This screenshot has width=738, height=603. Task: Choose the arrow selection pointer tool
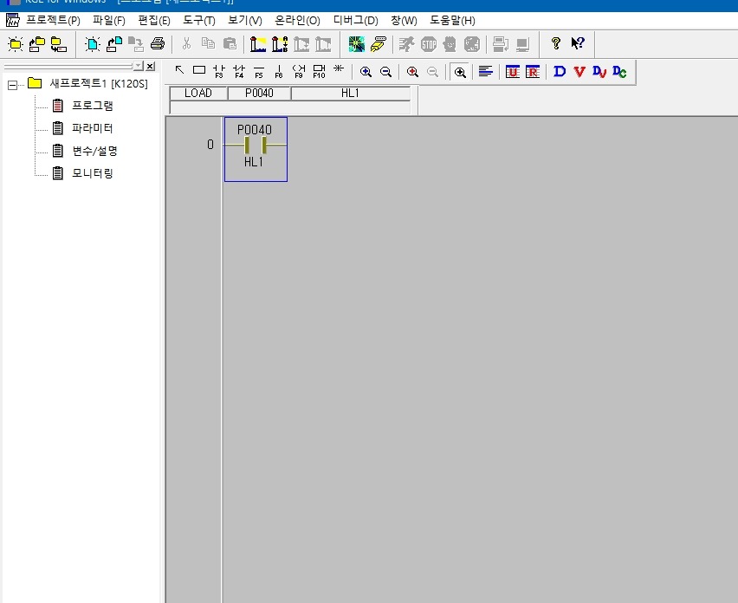tap(179, 71)
